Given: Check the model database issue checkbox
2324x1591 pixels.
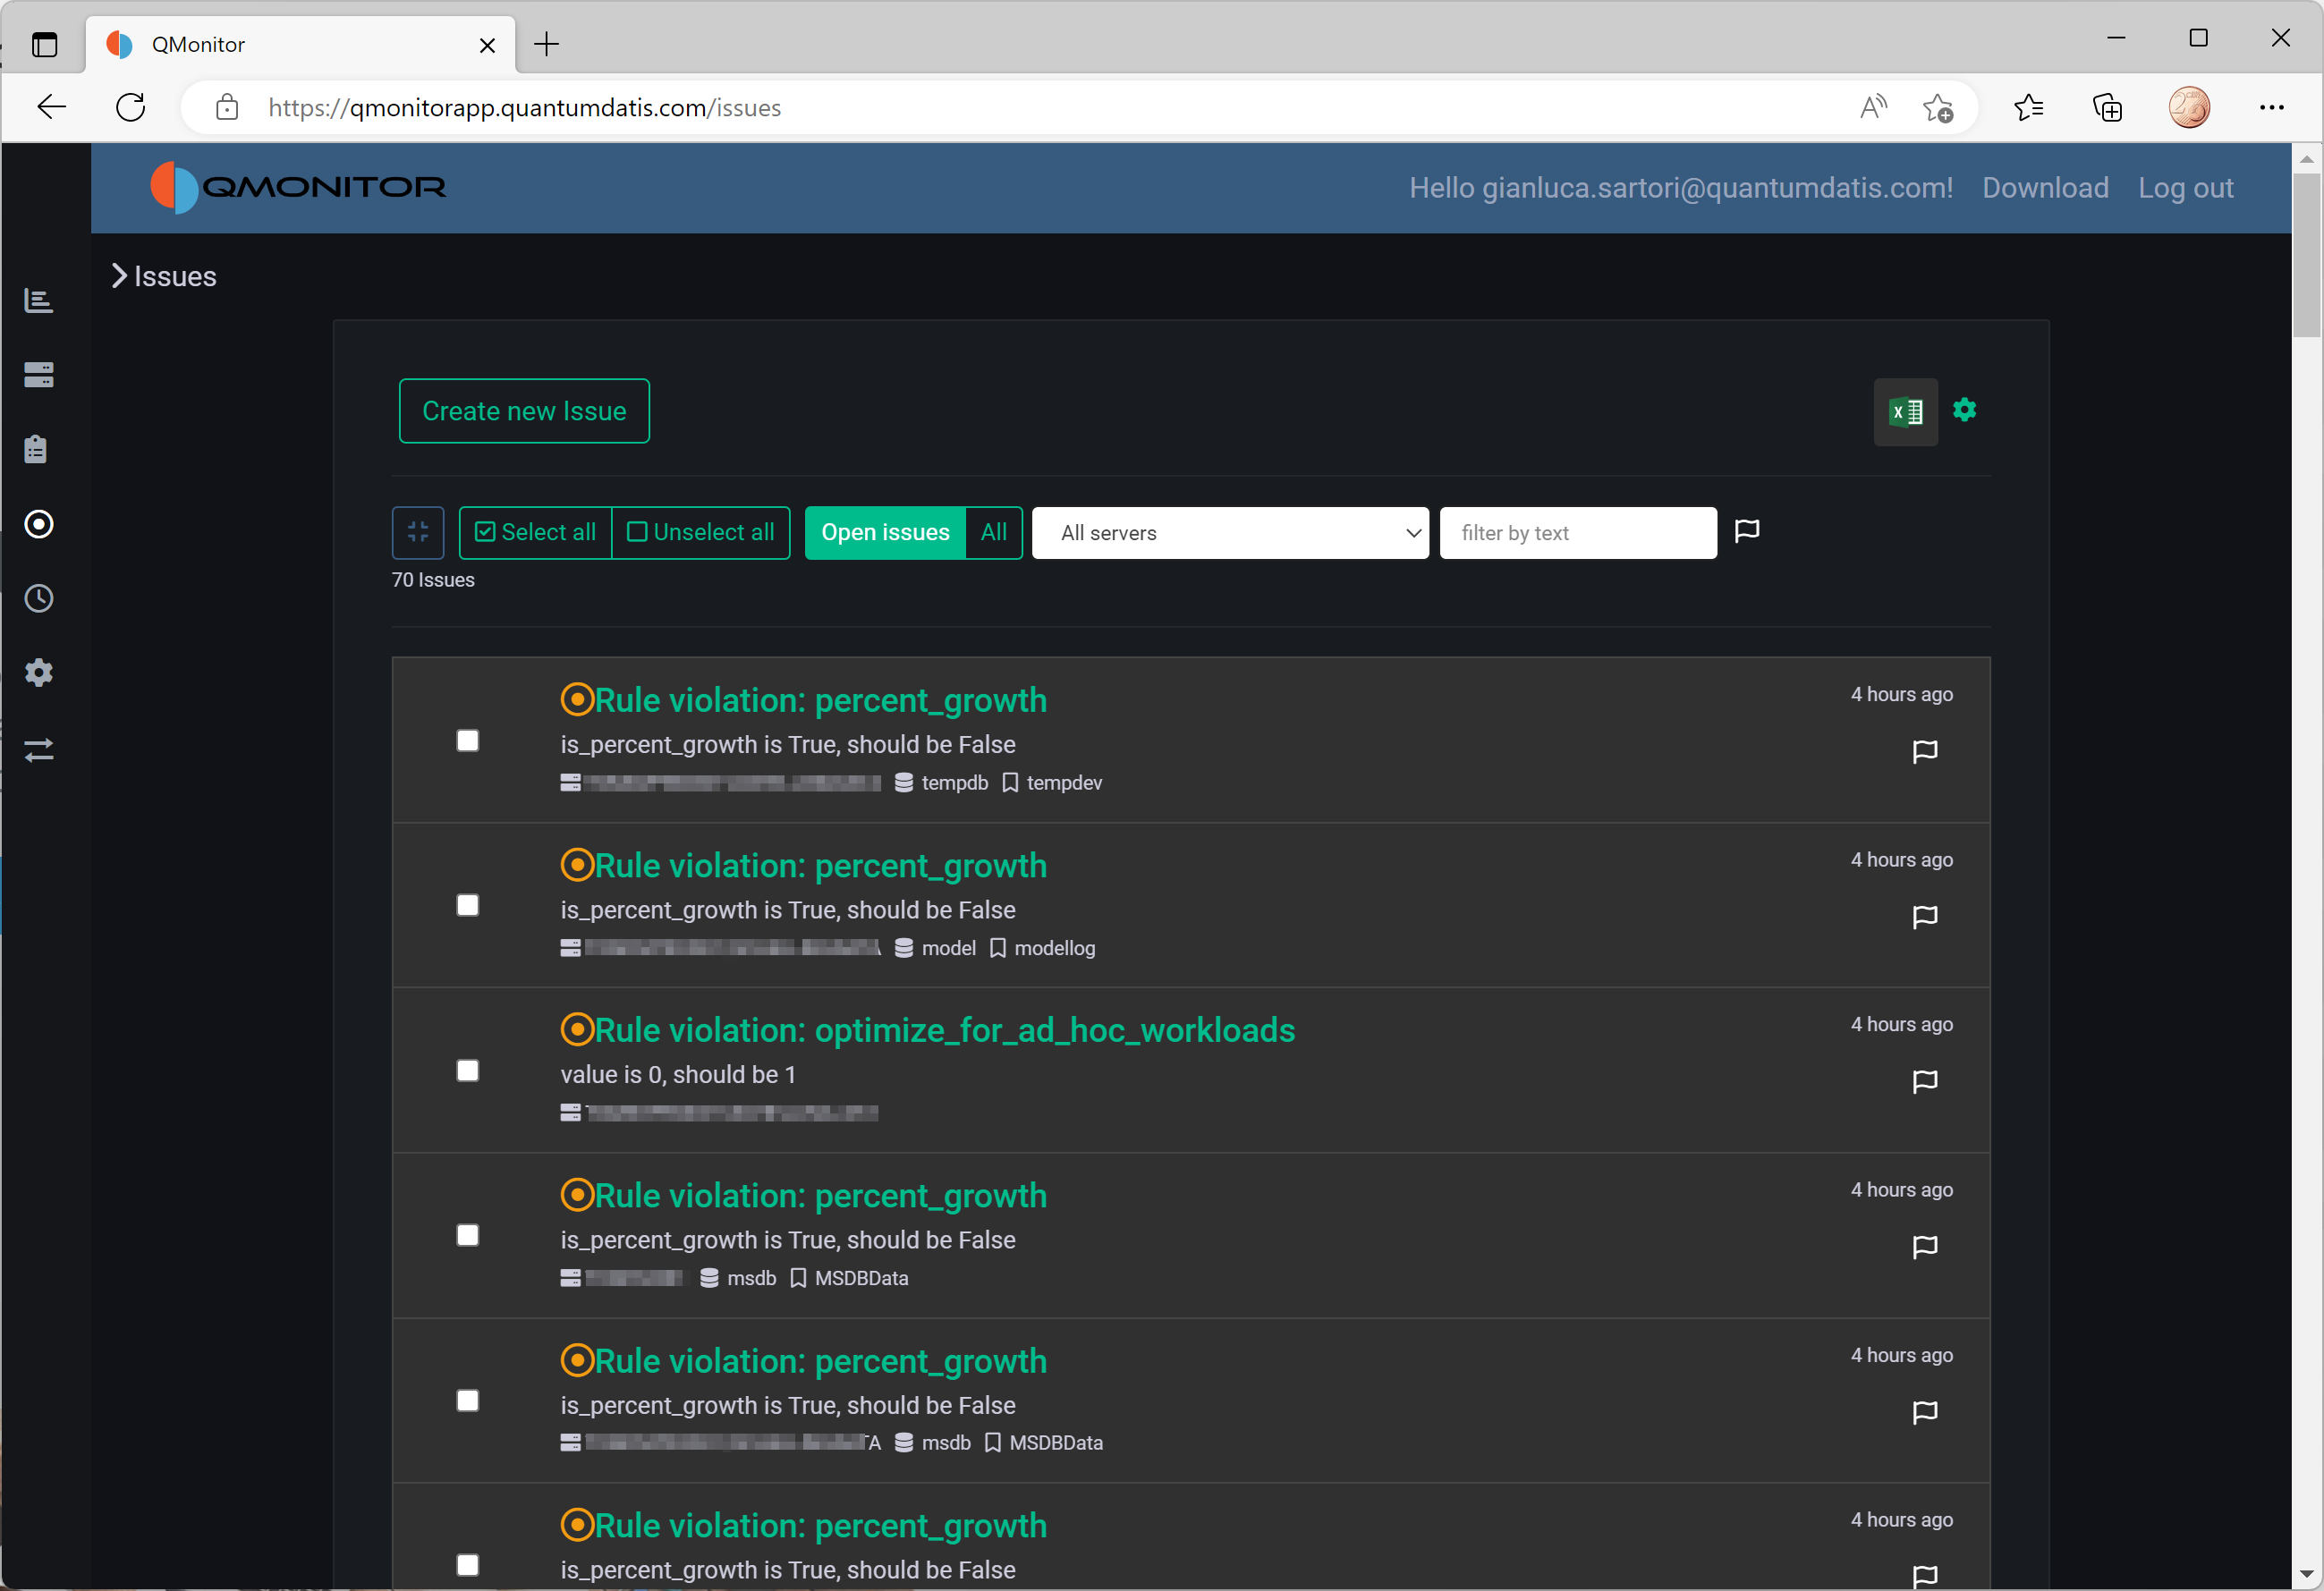Looking at the screenshot, I should (x=467, y=906).
